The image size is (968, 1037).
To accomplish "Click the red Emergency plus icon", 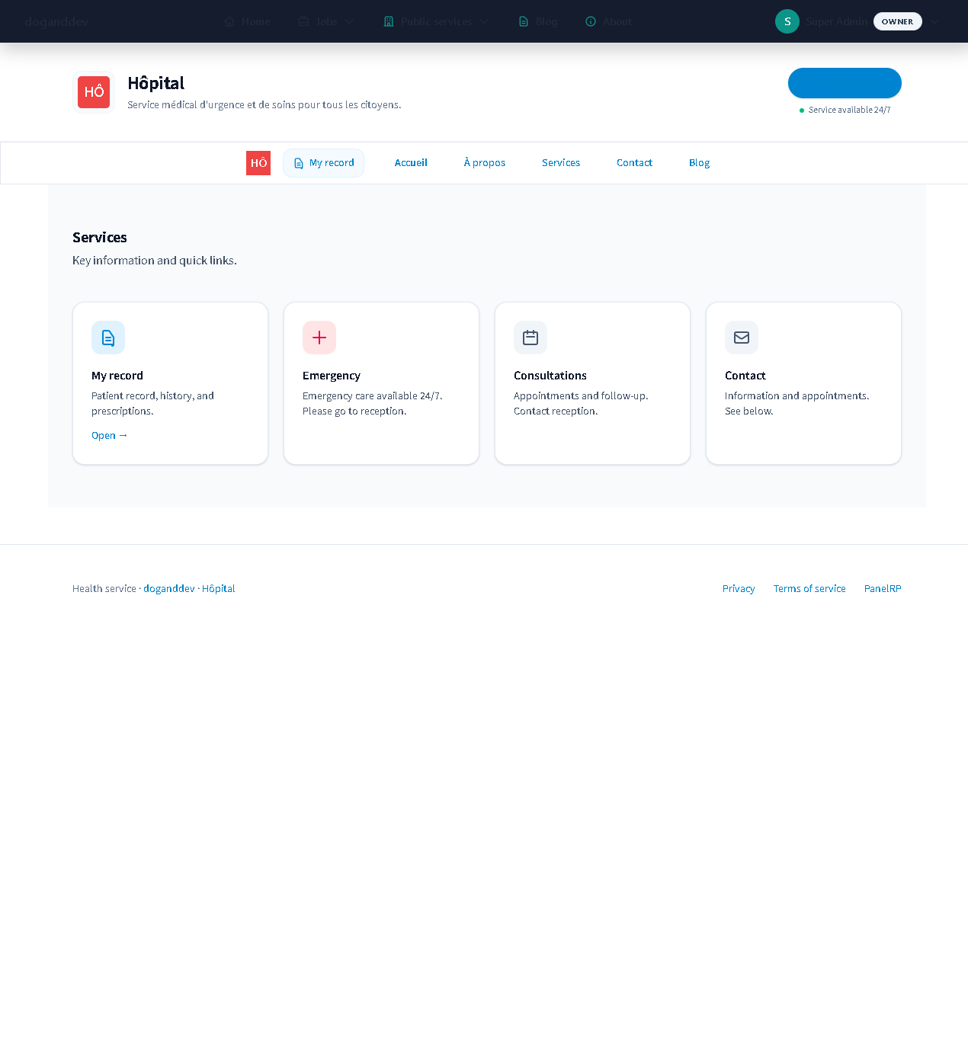I will [x=319, y=338].
